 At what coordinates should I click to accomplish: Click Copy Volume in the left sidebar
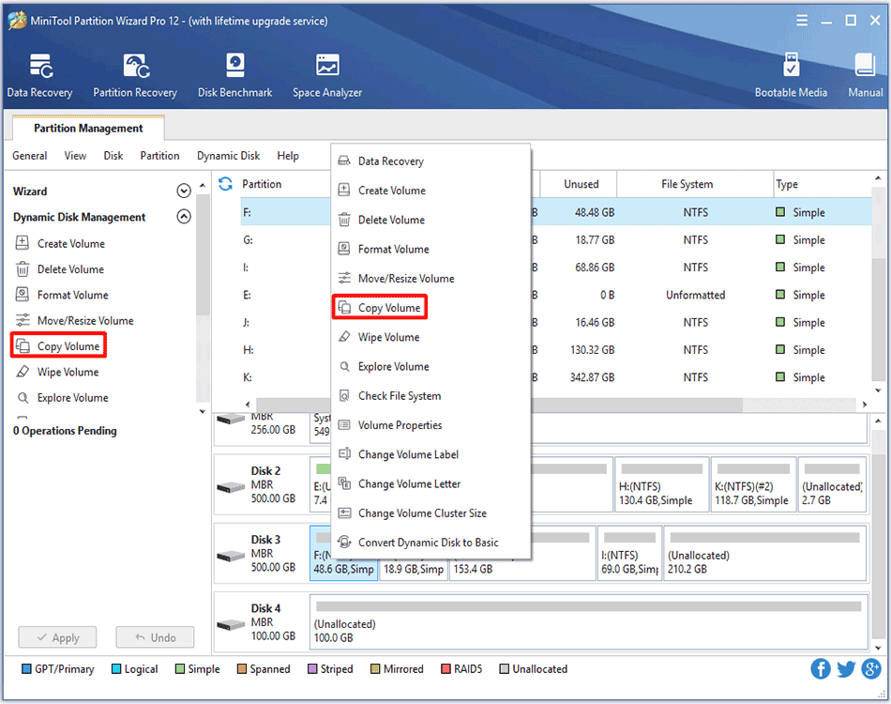coord(68,346)
